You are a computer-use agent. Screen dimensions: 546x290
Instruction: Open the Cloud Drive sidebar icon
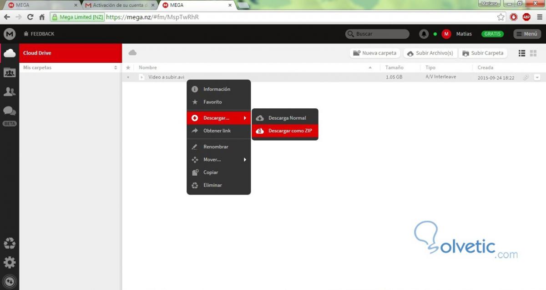tap(10, 53)
